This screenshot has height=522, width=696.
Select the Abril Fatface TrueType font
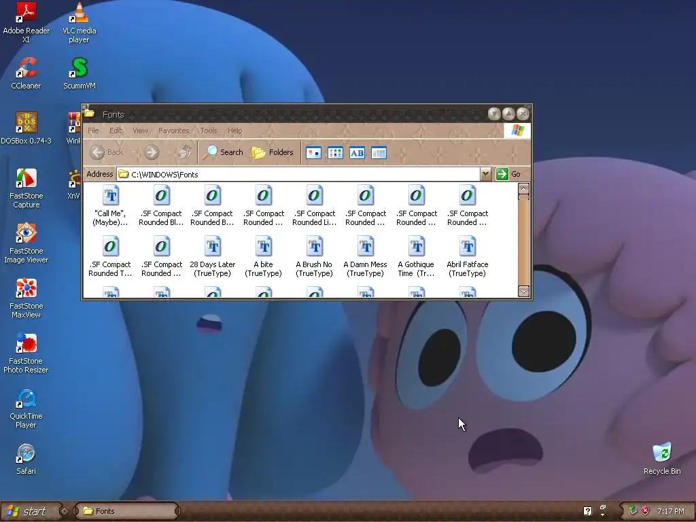point(468,256)
